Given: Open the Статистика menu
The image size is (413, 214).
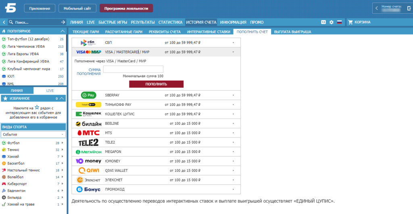Looking at the screenshot, I should click(x=171, y=22).
